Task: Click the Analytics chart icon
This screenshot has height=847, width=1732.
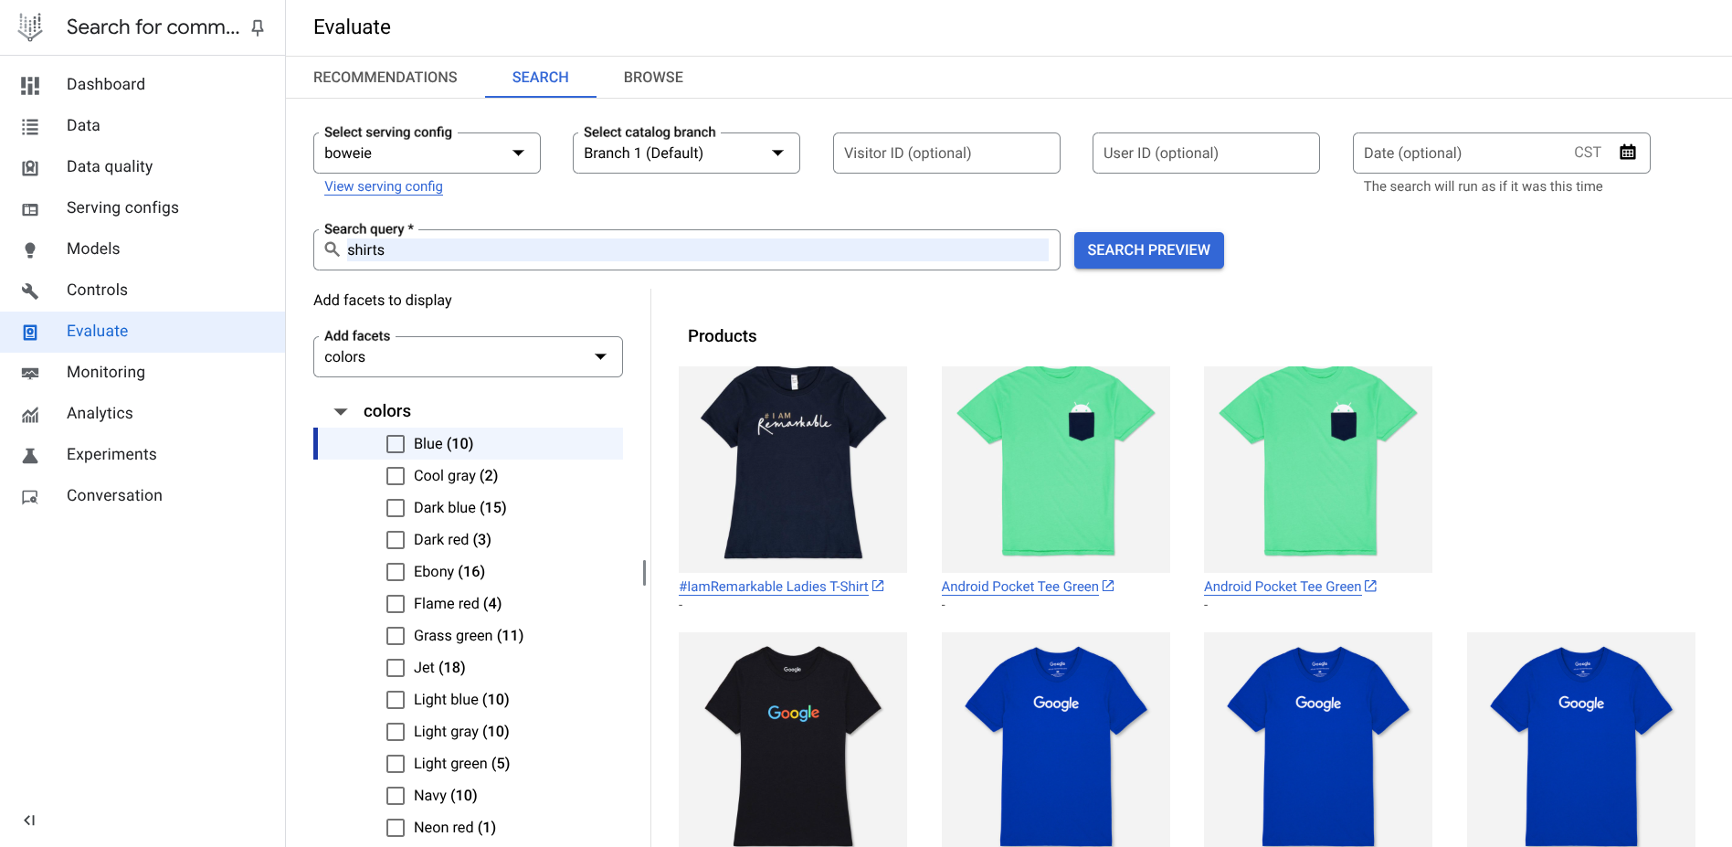Action: click(30, 413)
